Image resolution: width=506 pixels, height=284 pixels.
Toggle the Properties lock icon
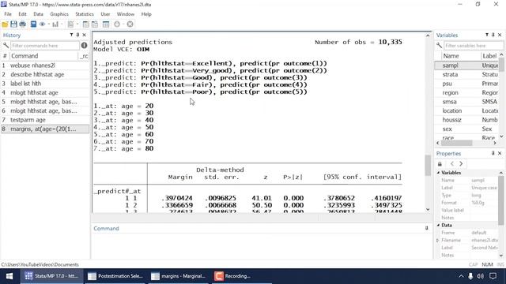coord(440,164)
